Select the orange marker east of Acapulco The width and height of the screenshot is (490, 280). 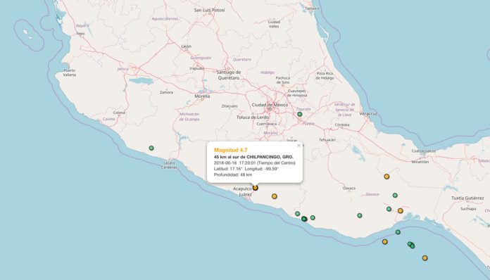point(274,196)
